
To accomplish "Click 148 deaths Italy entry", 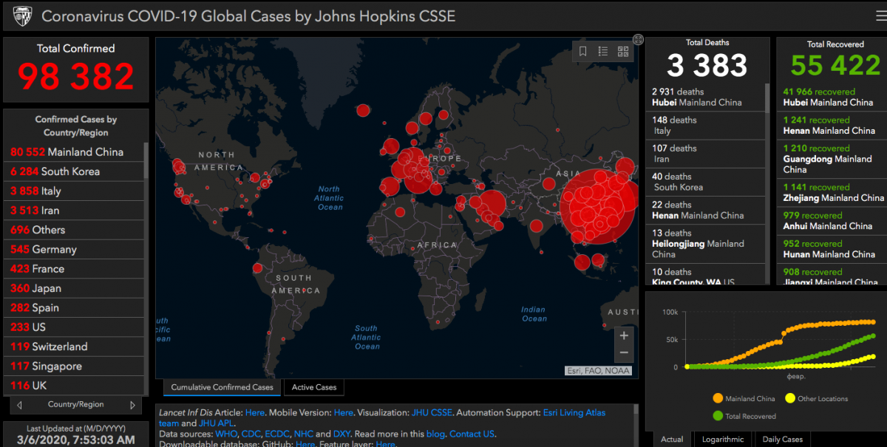I will [707, 126].
